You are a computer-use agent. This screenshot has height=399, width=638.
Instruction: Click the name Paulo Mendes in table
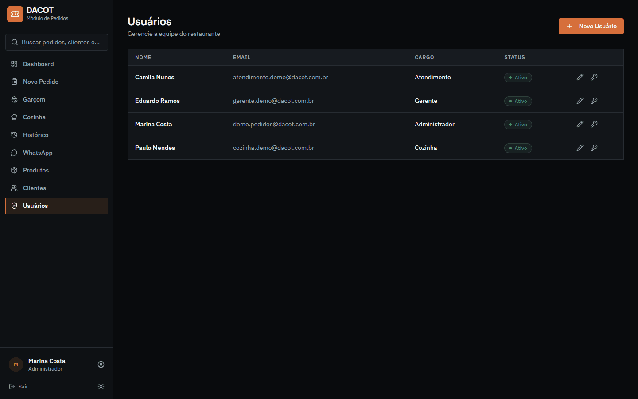pos(155,148)
